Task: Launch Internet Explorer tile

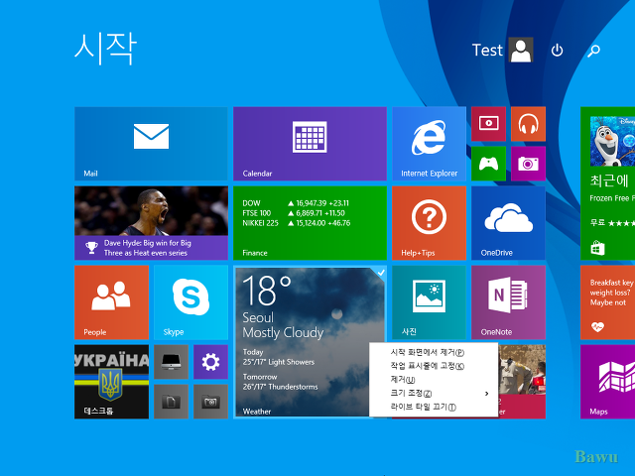Action: (x=429, y=143)
